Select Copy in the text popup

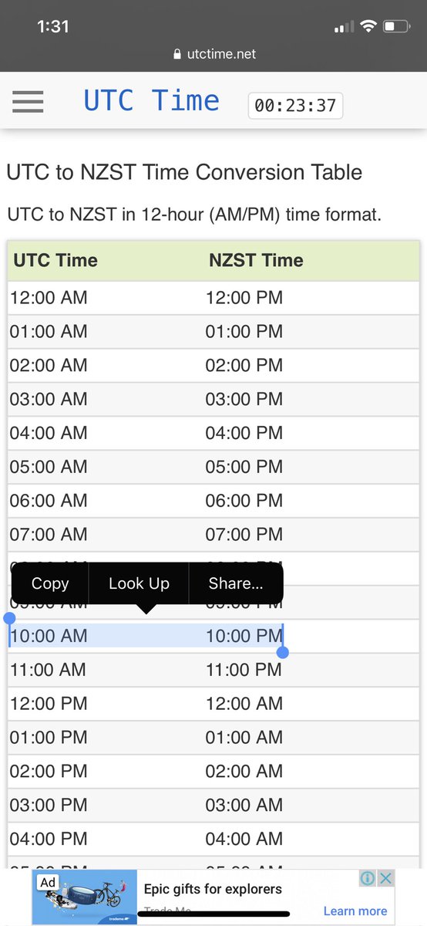tap(50, 583)
